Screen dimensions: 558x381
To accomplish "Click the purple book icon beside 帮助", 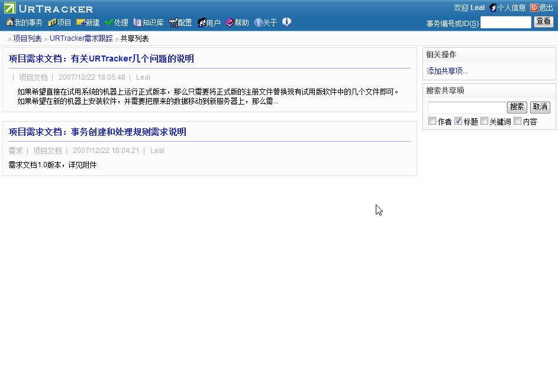I will [230, 22].
